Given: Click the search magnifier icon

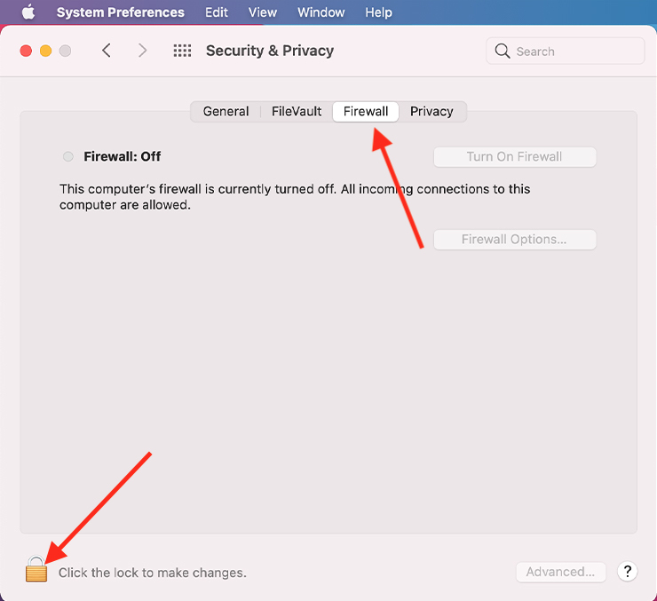Looking at the screenshot, I should pyautogui.click(x=502, y=51).
